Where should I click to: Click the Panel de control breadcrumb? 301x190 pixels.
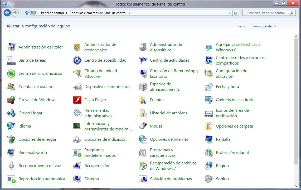pos(52,13)
